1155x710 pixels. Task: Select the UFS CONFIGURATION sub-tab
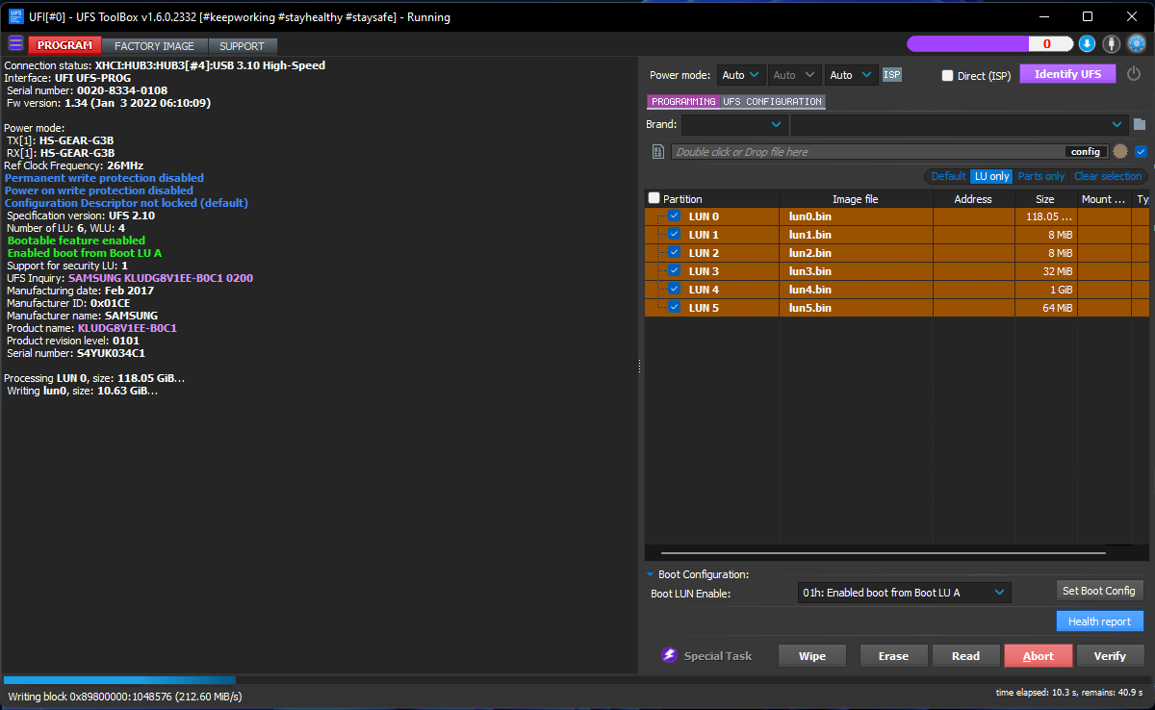point(773,101)
